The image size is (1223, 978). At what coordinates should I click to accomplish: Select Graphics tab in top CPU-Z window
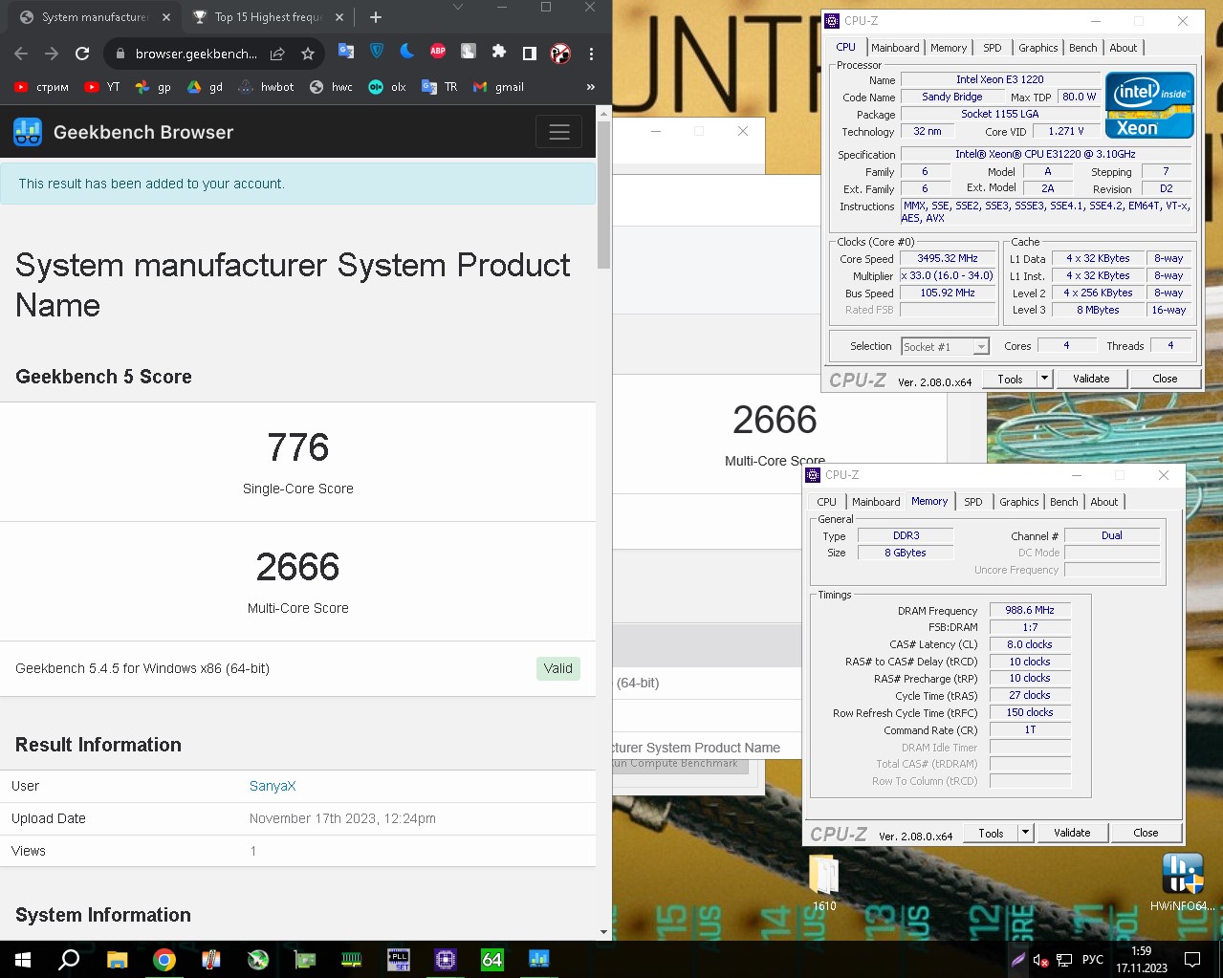click(1037, 48)
